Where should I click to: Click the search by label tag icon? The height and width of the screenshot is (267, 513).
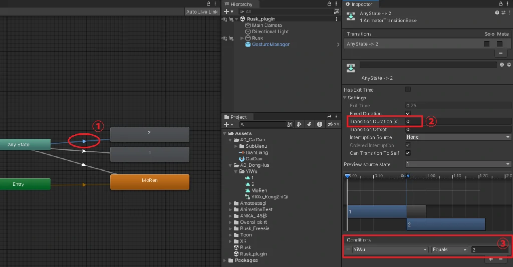pos(309,124)
